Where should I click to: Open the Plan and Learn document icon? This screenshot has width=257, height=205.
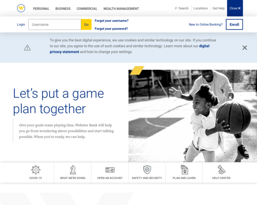pos(184,169)
